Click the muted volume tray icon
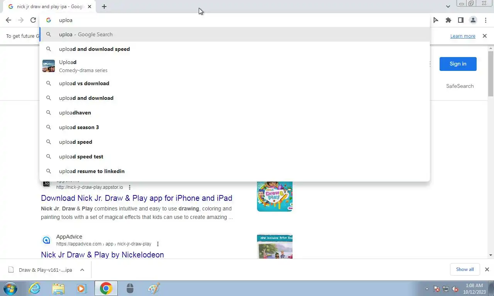Screen dimensions: 494x296 pyautogui.click(x=455, y=289)
